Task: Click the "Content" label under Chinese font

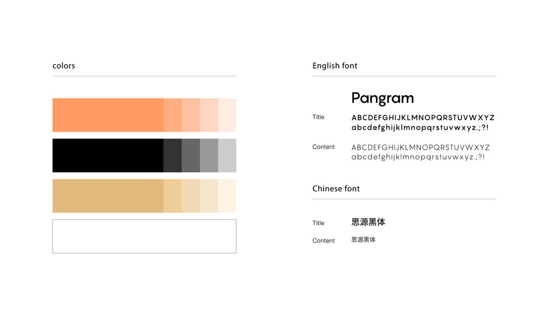Action: pyautogui.click(x=324, y=241)
